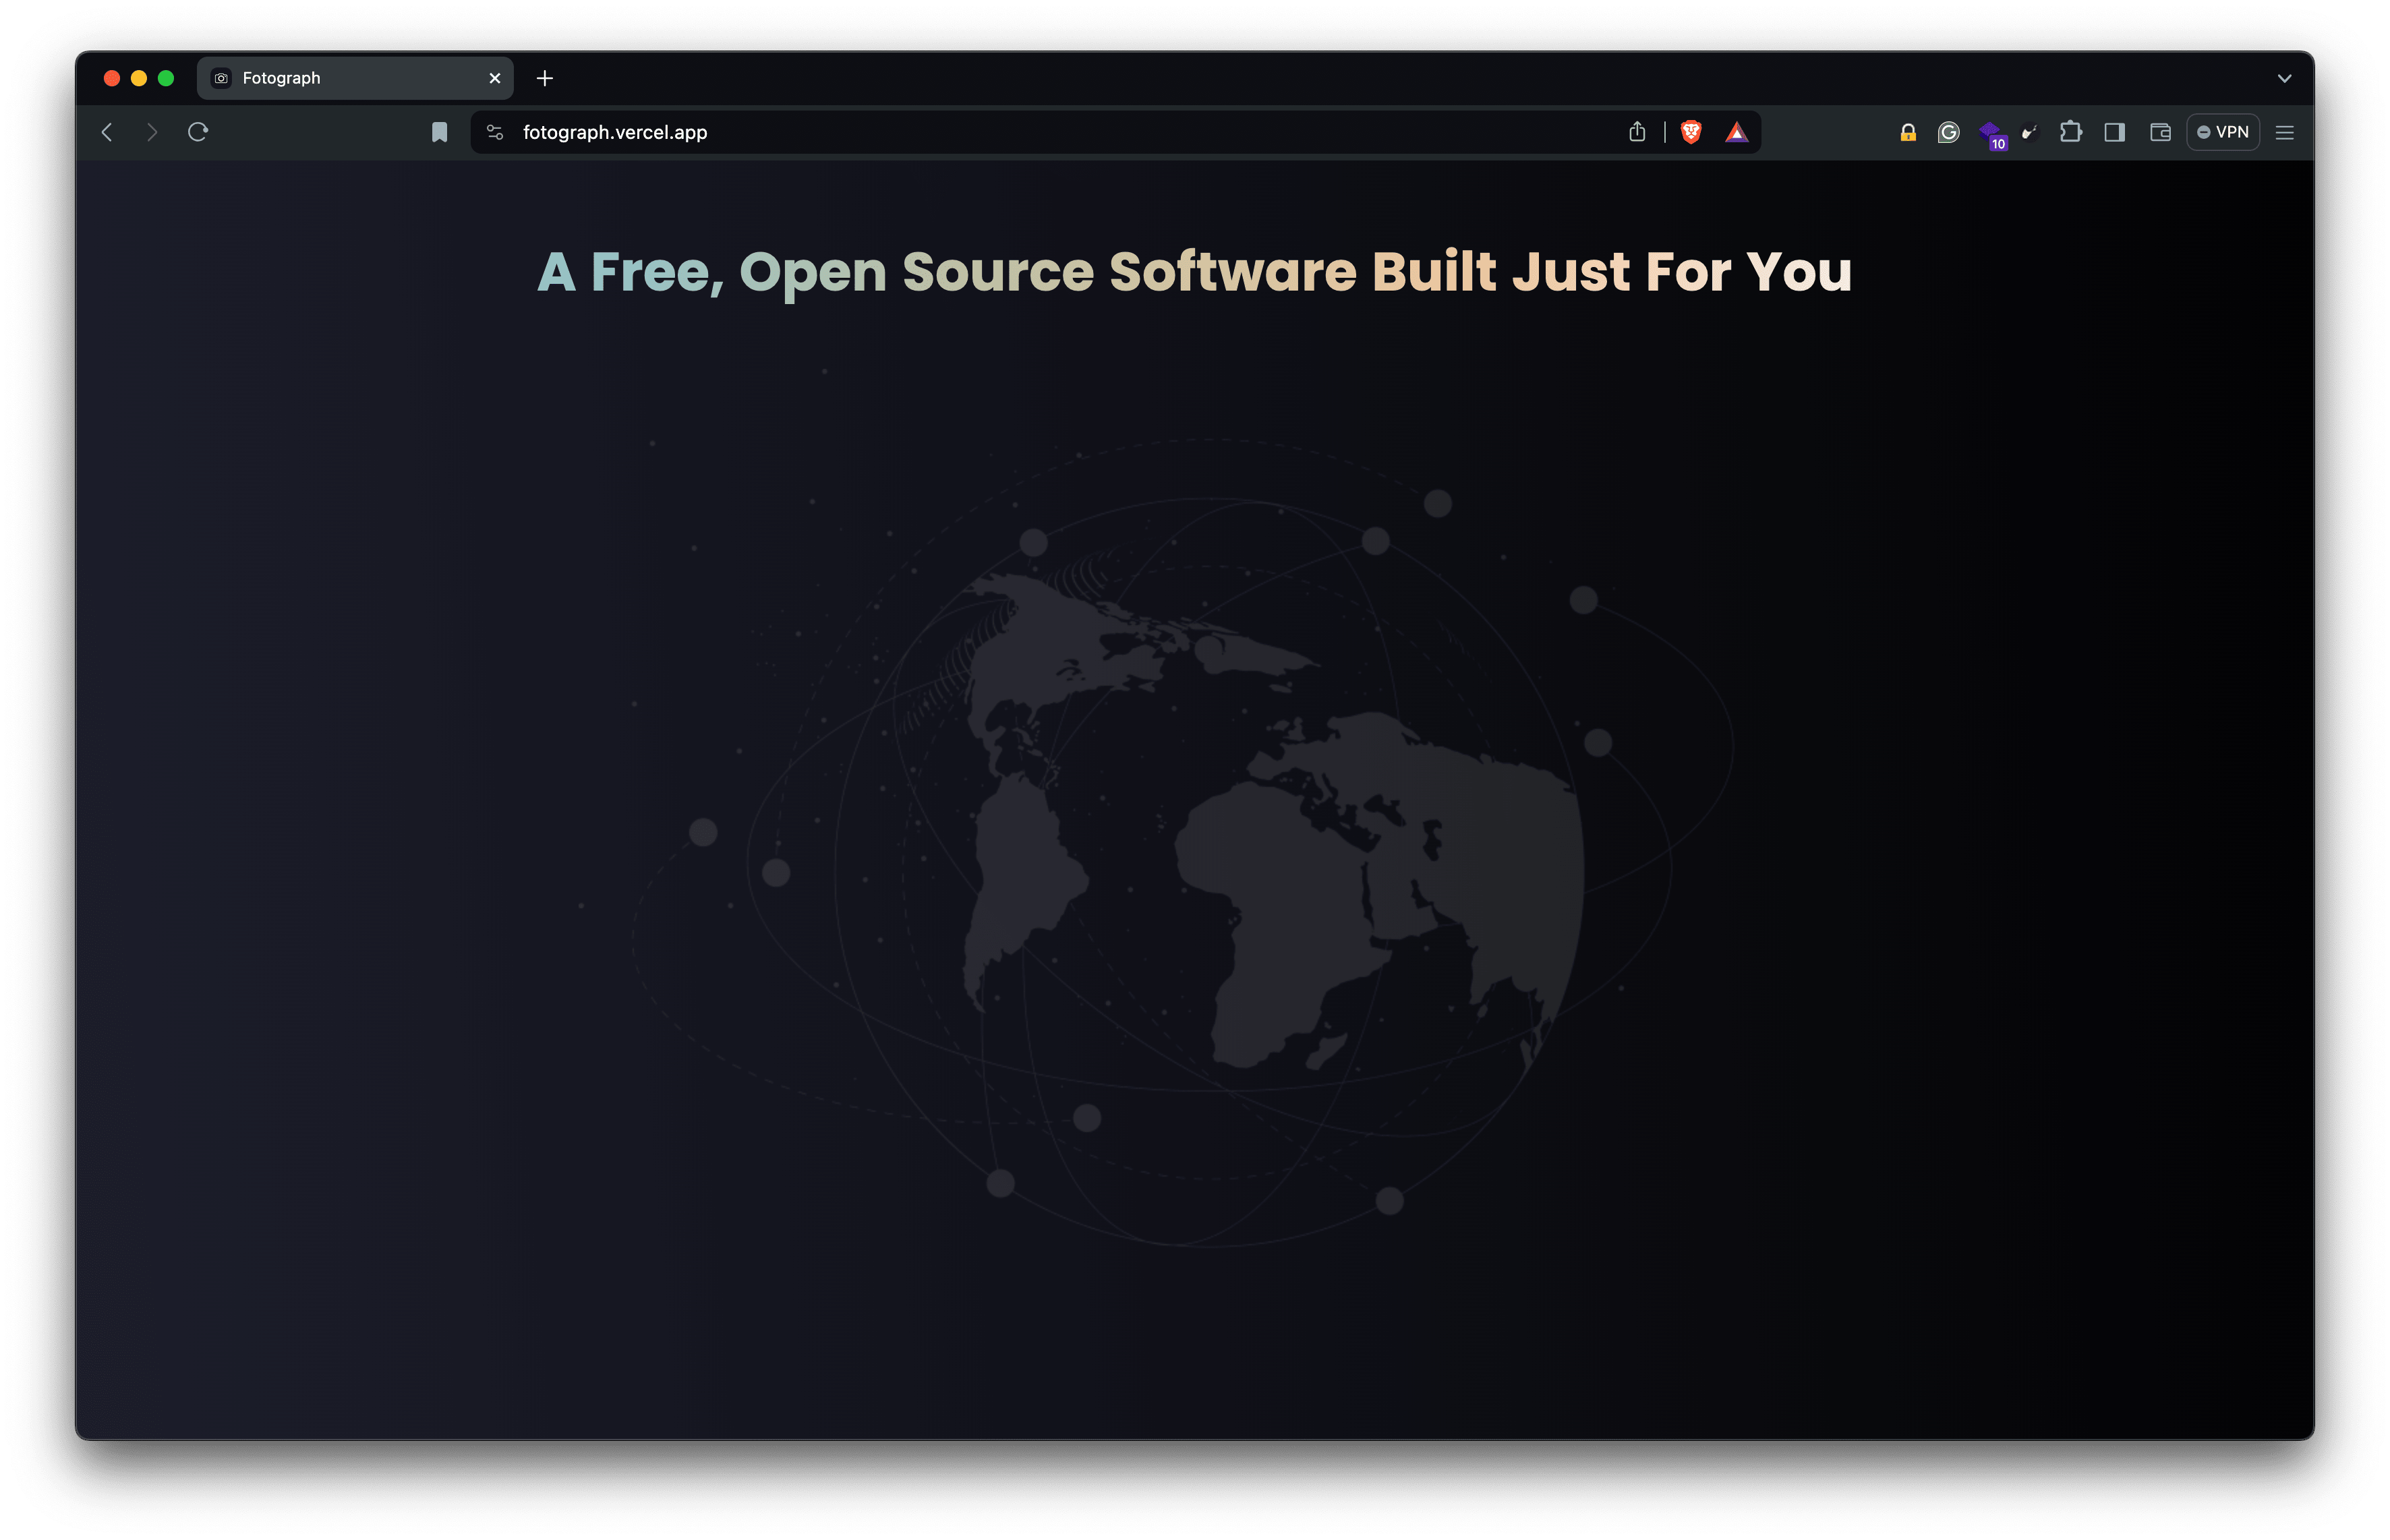Bookmark this page with the bookmark icon
The image size is (2390, 1540).
click(439, 132)
